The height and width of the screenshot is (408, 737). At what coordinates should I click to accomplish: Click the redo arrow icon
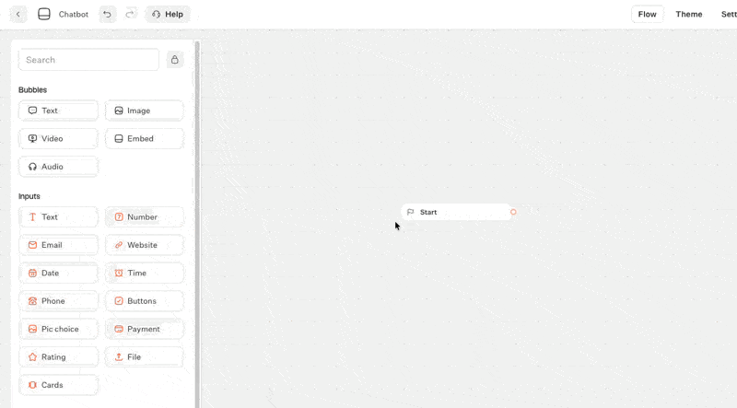click(x=131, y=15)
